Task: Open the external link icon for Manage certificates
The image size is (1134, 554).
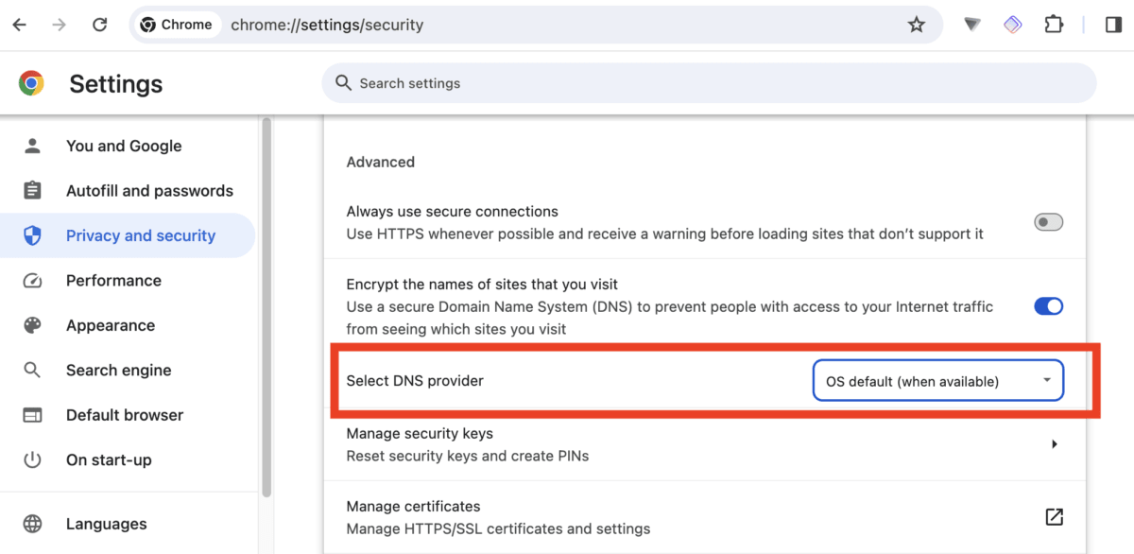Action: click(1054, 517)
